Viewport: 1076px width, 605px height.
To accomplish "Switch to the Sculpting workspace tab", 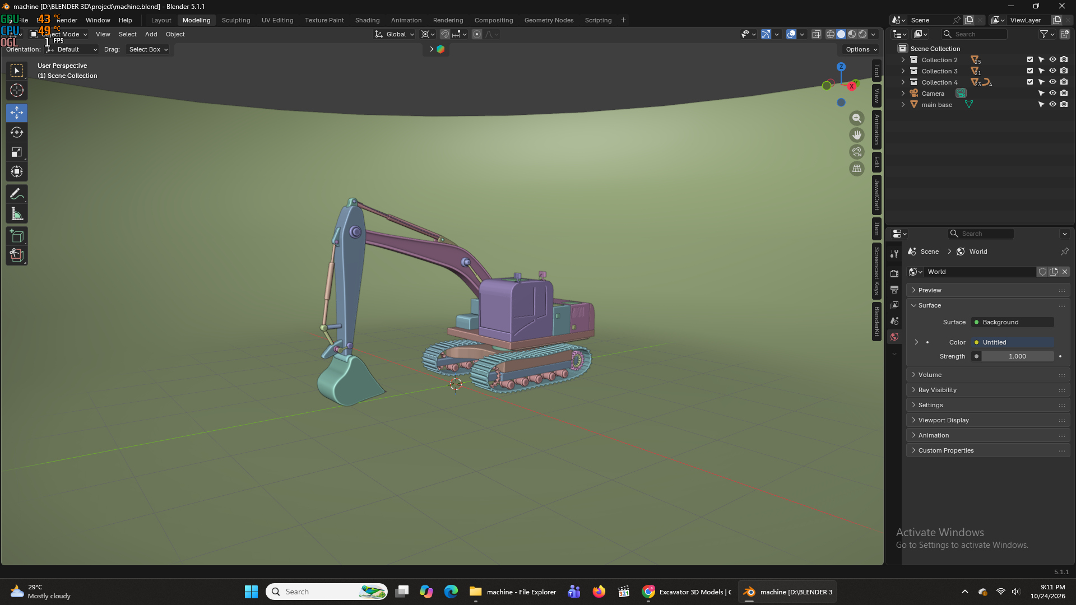I will [236, 20].
